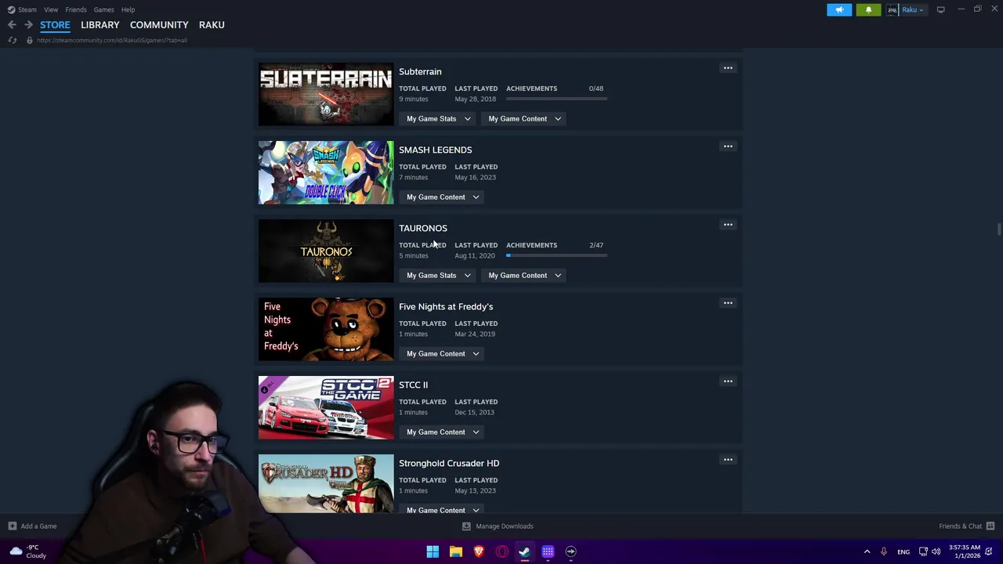This screenshot has height=564, width=1003.
Task: Expand Subterrain My Game Content dropdown
Action: click(525, 119)
